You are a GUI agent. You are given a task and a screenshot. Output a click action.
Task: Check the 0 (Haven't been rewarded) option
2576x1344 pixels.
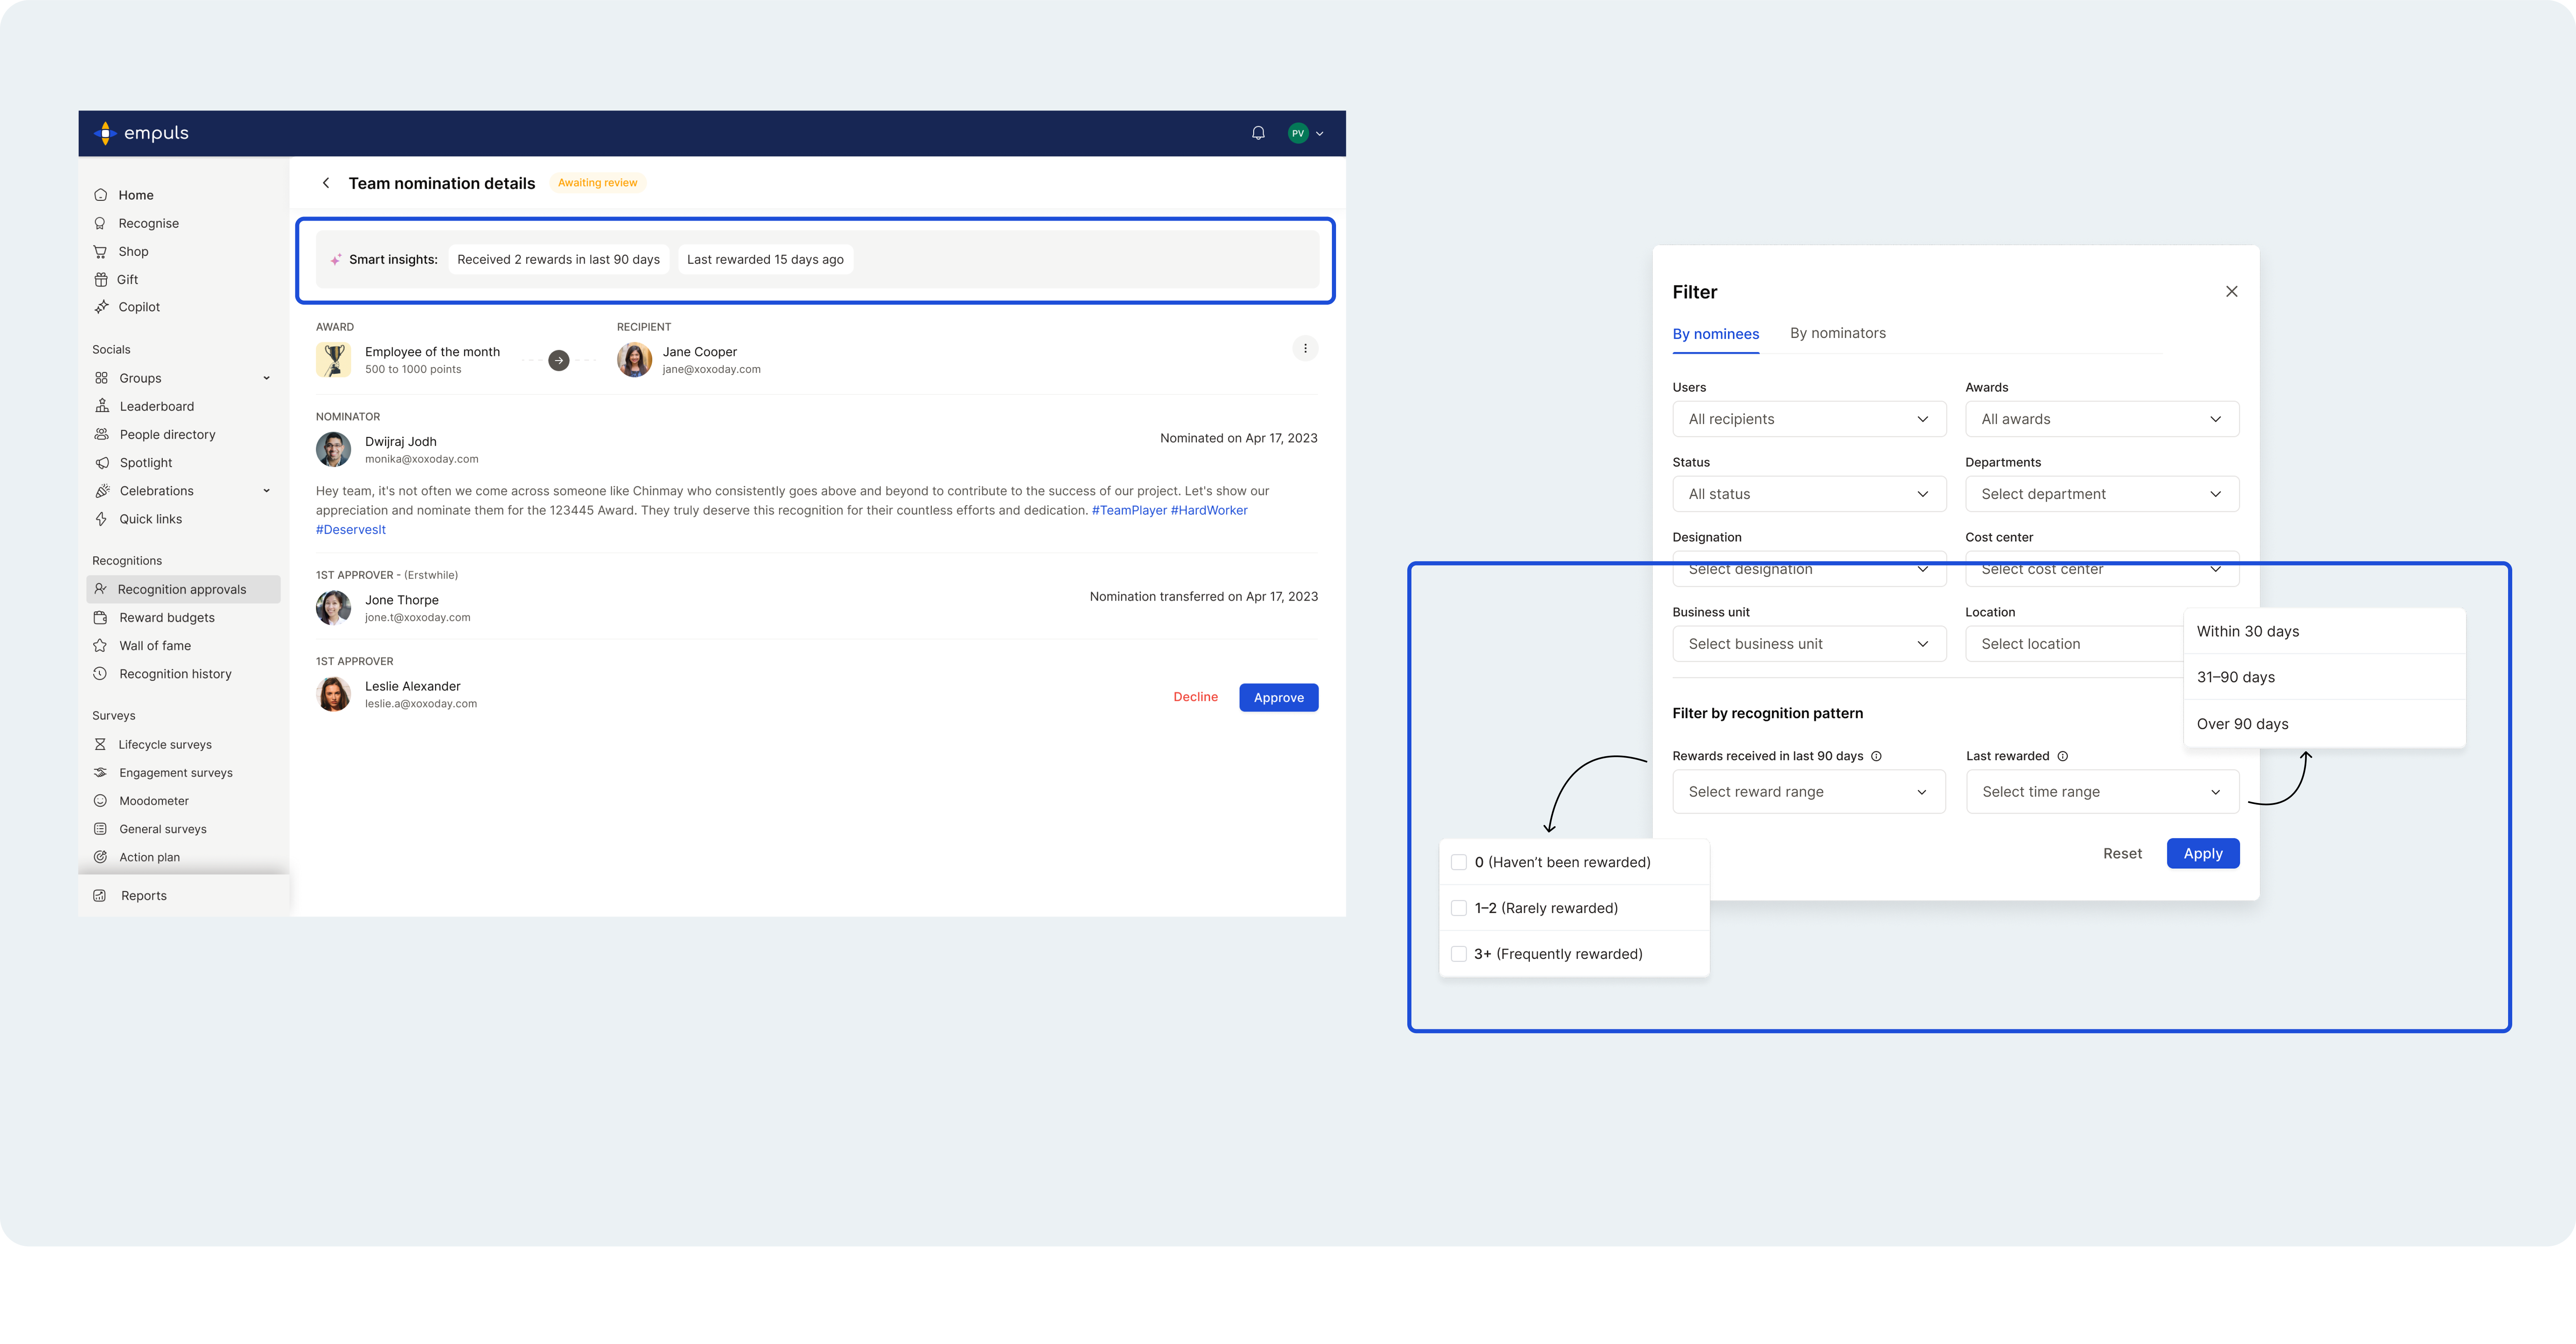[x=1459, y=862]
